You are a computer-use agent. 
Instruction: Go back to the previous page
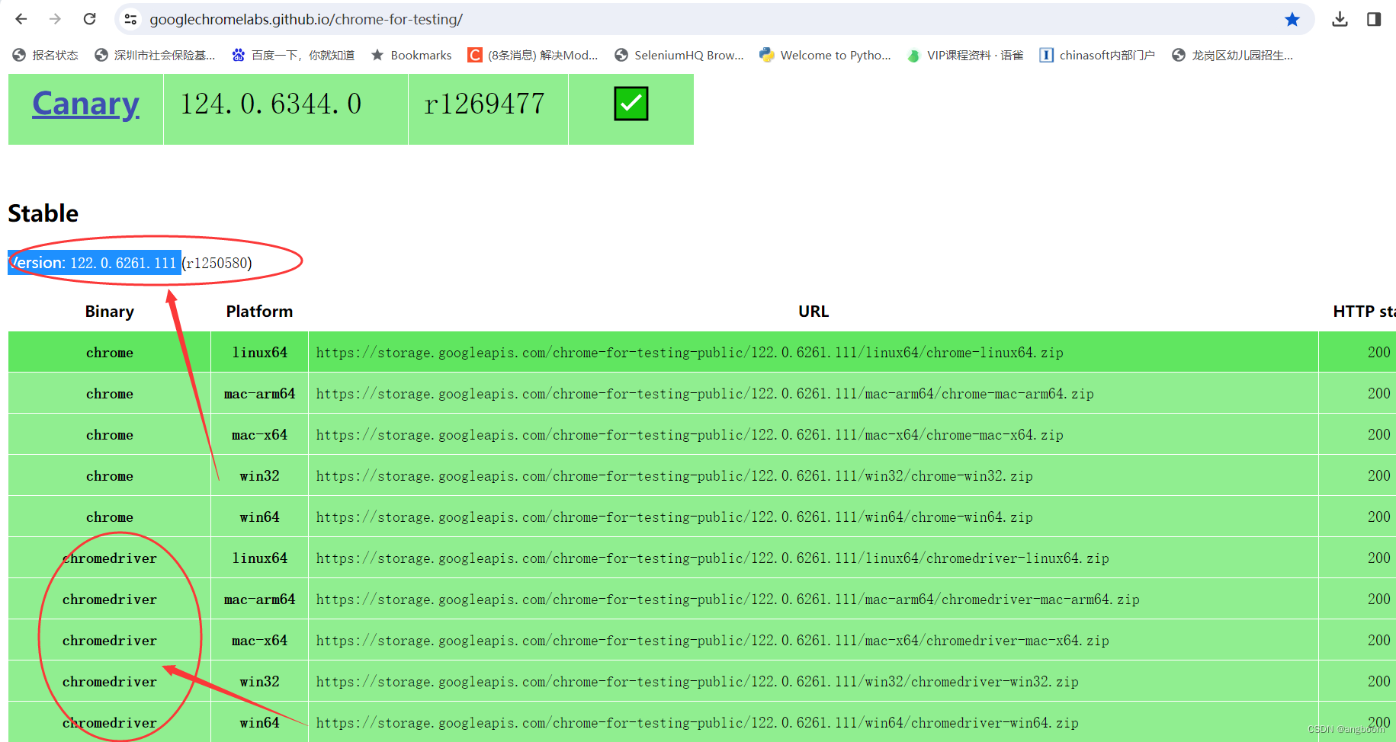pos(21,19)
